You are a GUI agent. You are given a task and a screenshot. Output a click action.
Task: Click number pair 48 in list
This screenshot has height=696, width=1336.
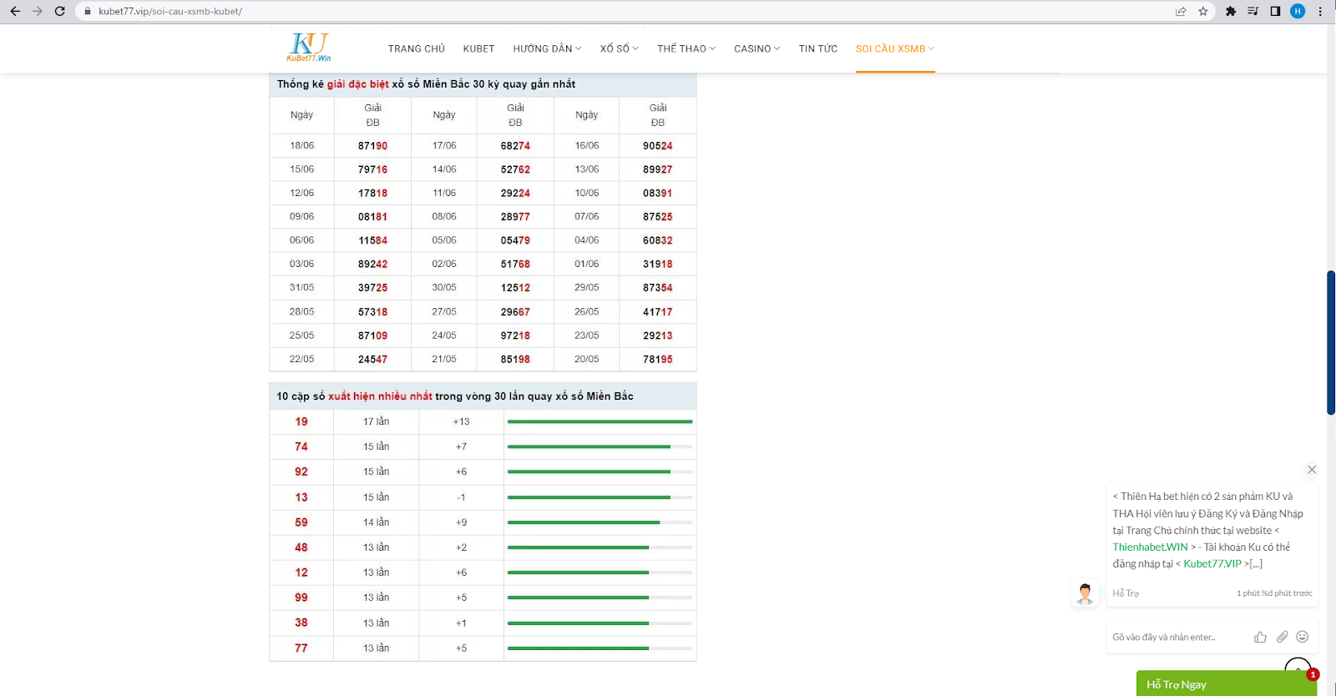click(x=301, y=547)
